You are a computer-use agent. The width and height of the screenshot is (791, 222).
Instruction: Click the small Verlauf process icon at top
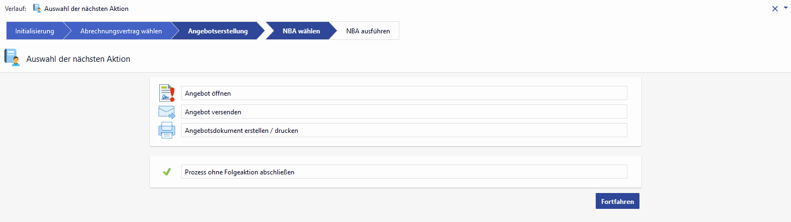[x=37, y=9]
